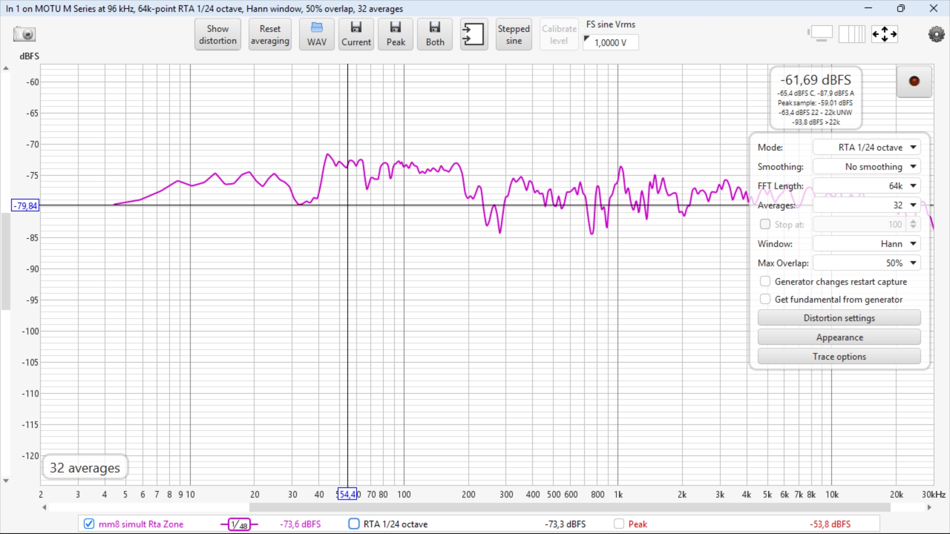The width and height of the screenshot is (950, 534).
Task: Start Stepped sine measurement
Action: tap(514, 35)
